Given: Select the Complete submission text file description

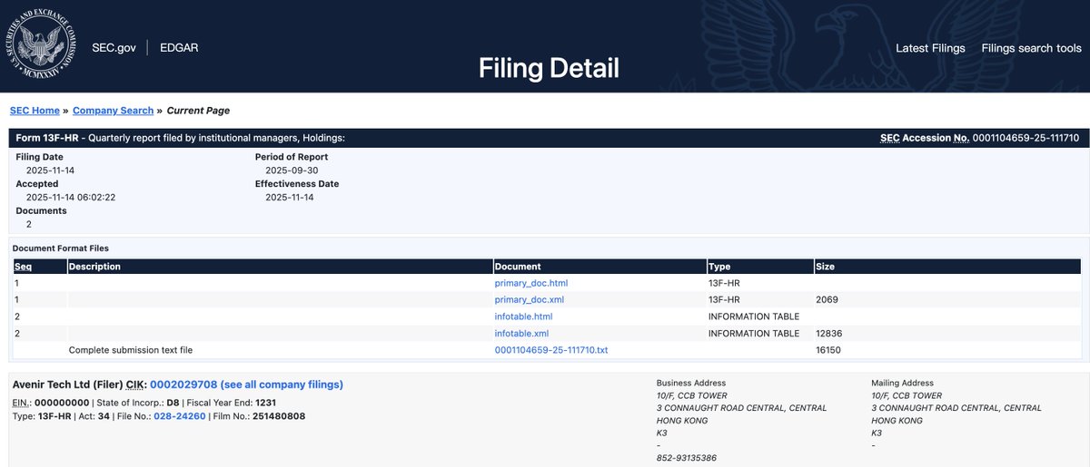Looking at the screenshot, I should (x=131, y=350).
